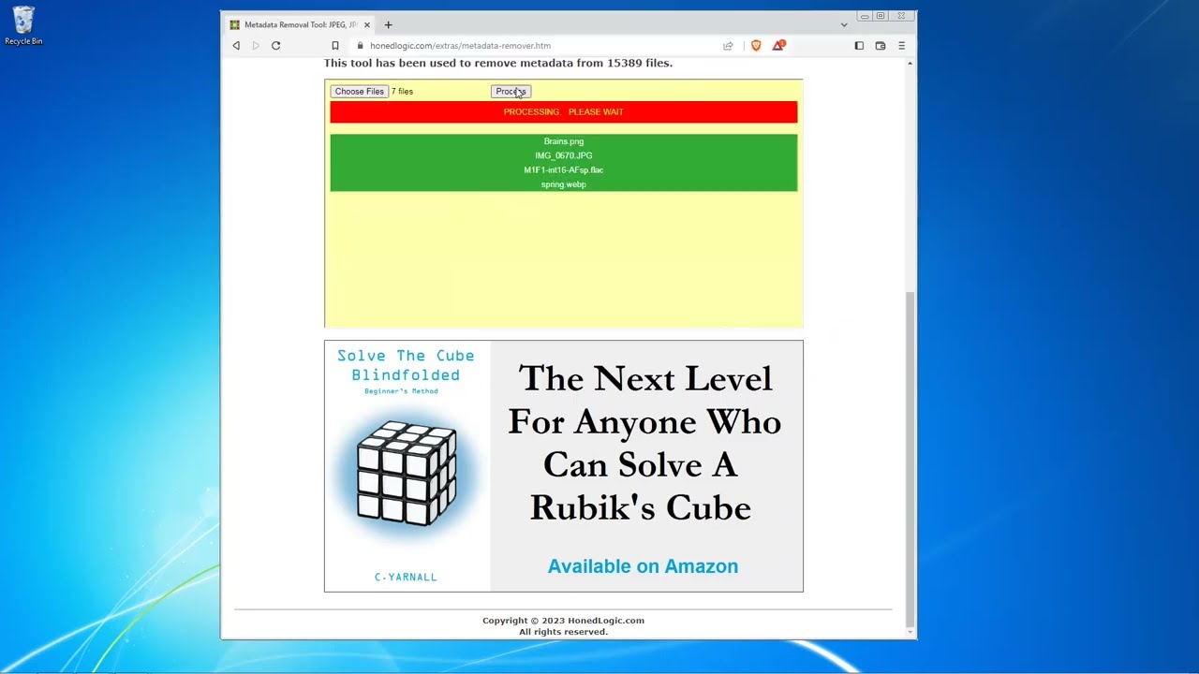Toggle the browser sidebar panel
1199x674 pixels.
(x=859, y=46)
